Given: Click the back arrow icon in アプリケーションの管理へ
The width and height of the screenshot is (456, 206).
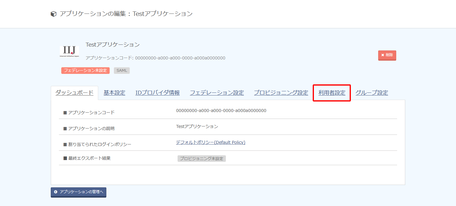Looking at the screenshot, I should coord(56,192).
